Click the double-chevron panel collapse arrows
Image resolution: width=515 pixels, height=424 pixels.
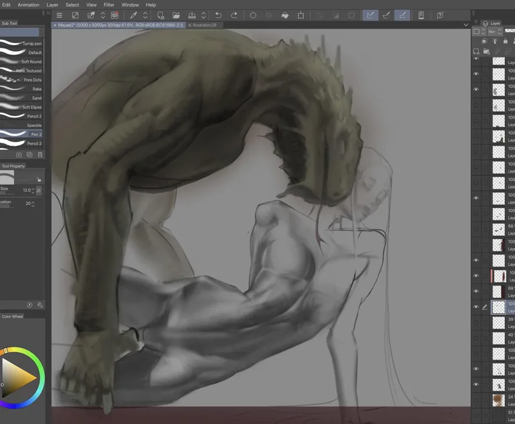(x=48, y=13)
